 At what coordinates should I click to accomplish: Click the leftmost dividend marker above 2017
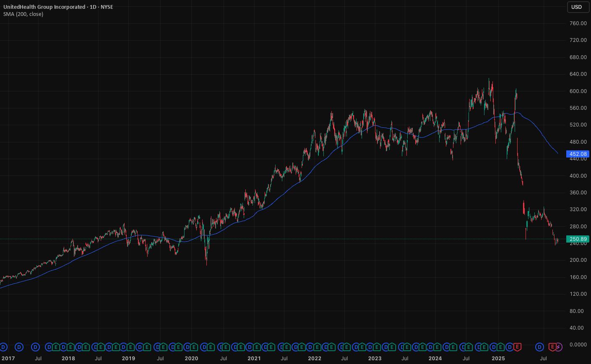tap(3, 347)
